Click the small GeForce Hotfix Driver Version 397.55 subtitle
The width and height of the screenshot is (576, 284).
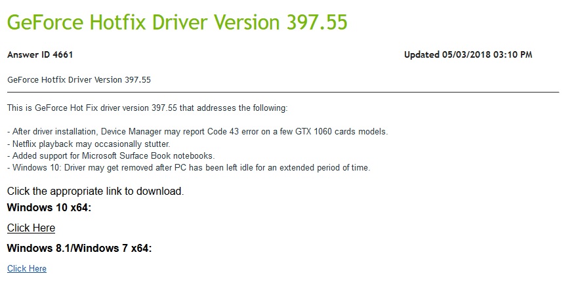point(79,80)
